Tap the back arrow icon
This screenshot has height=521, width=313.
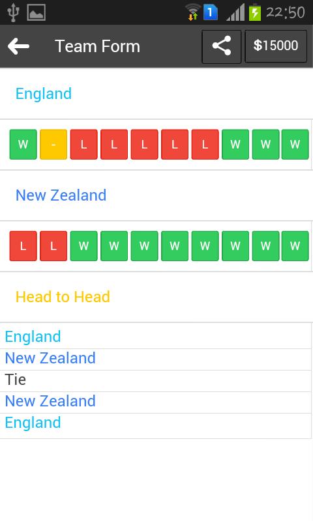pos(19,46)
